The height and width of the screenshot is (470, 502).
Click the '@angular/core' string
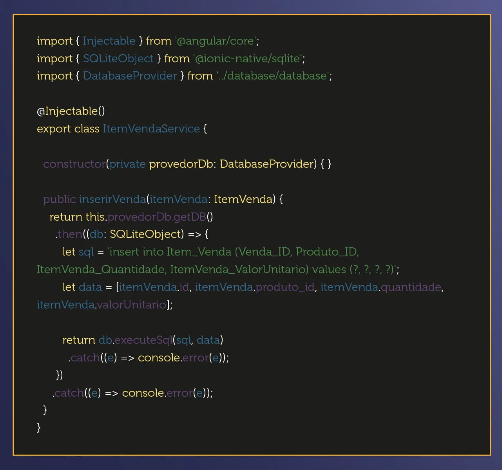pyautogui.click(x=216, y=41)
